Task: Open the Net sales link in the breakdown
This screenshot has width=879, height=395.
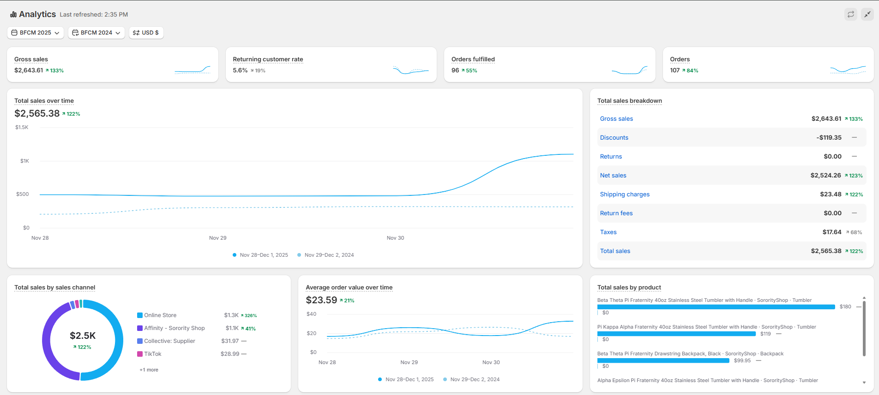Action: pos(613,176)
